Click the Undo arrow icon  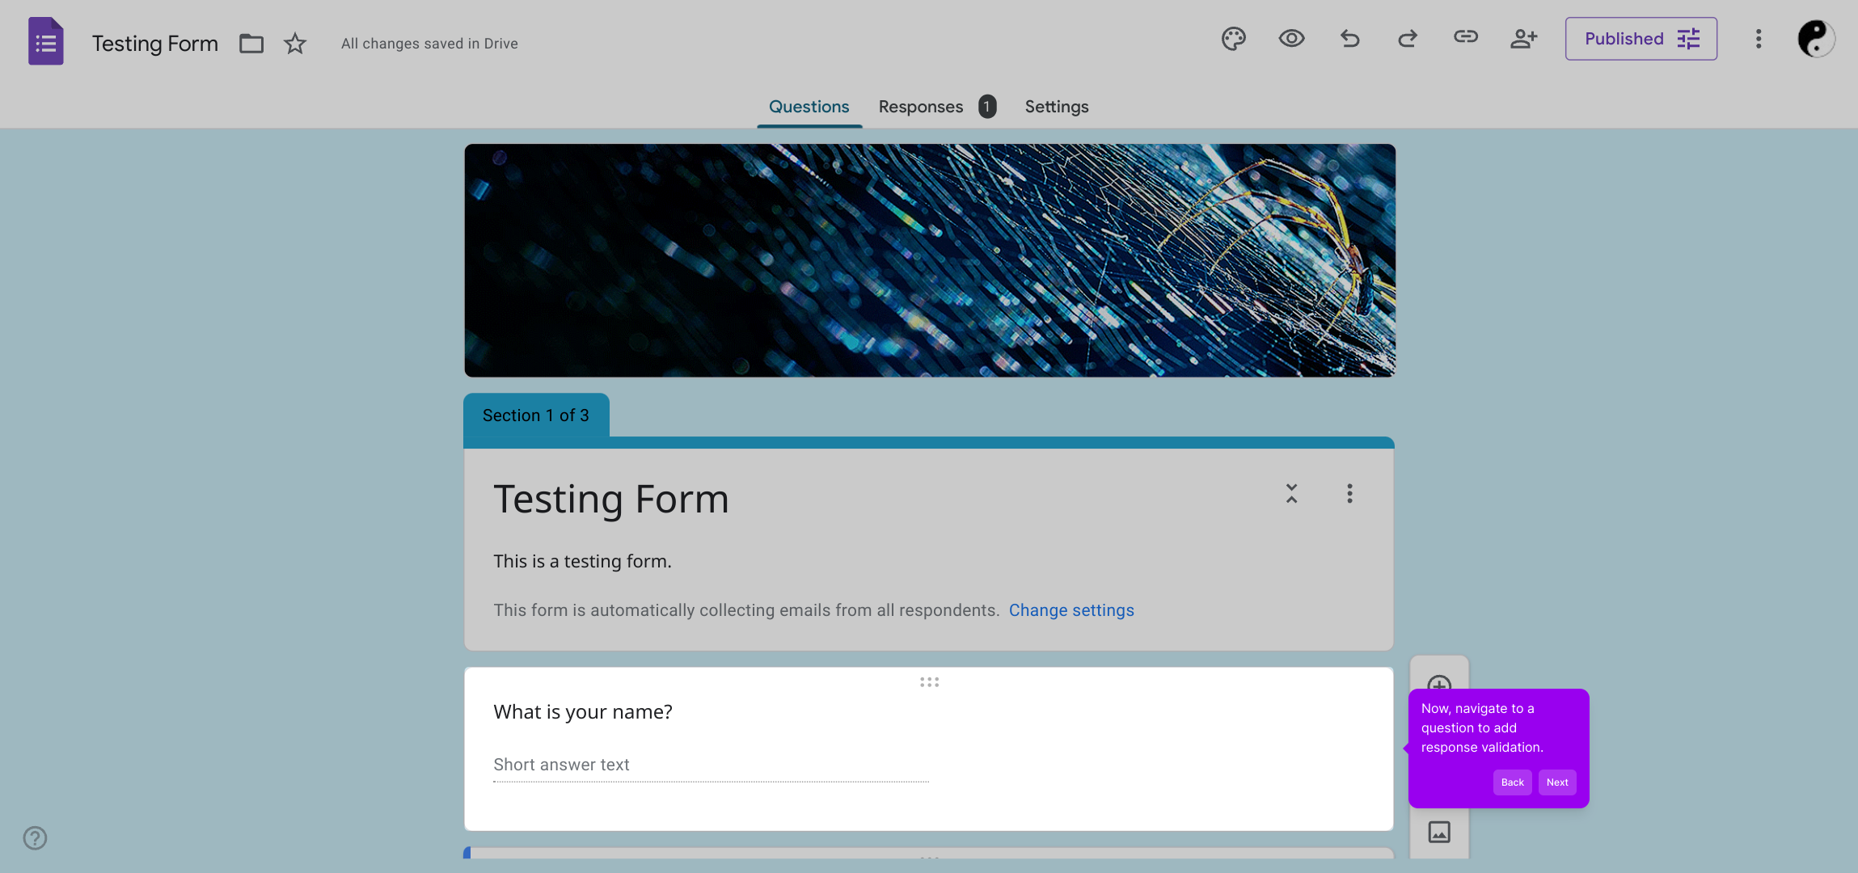click(x=1349, y=39)
